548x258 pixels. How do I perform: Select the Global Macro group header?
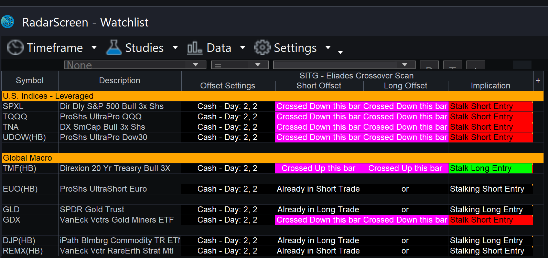pos(28,158)
